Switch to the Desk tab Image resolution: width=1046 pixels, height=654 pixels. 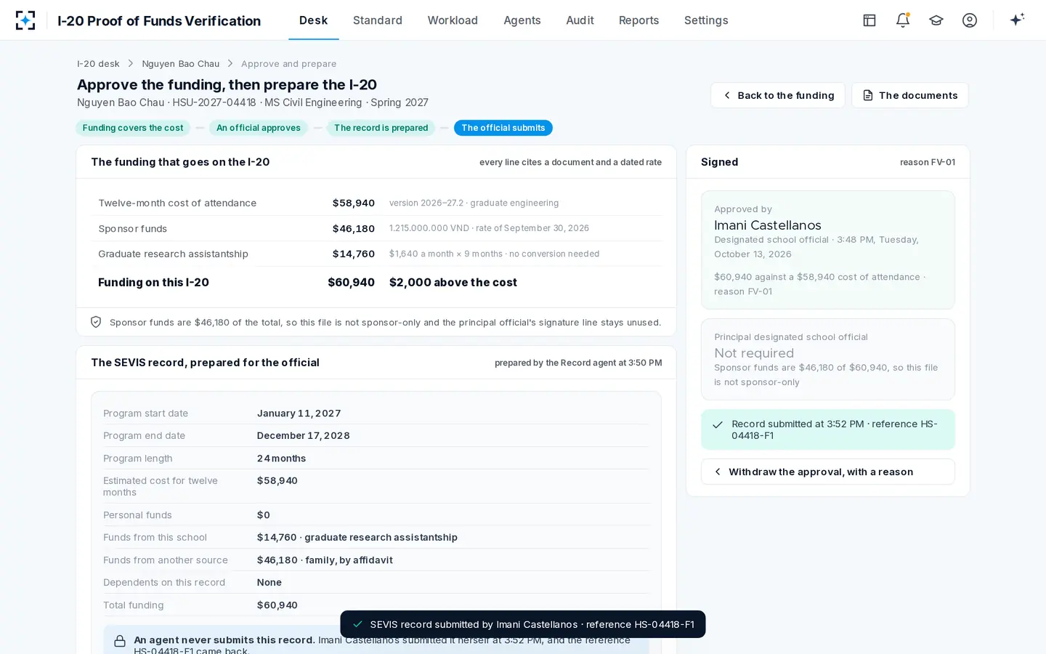(314, 20)
